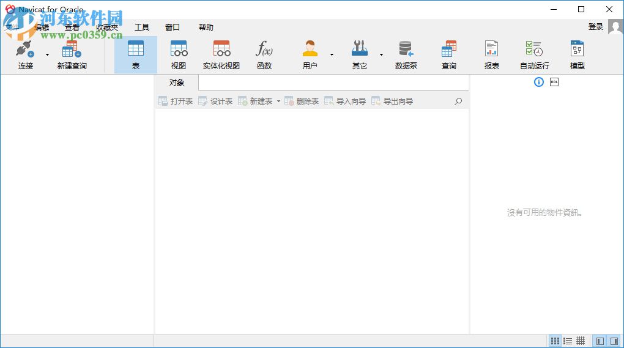Launch the Import Wizard (导入向导)
This screenshot has height=348, width=624.
[x=345, y=102]
